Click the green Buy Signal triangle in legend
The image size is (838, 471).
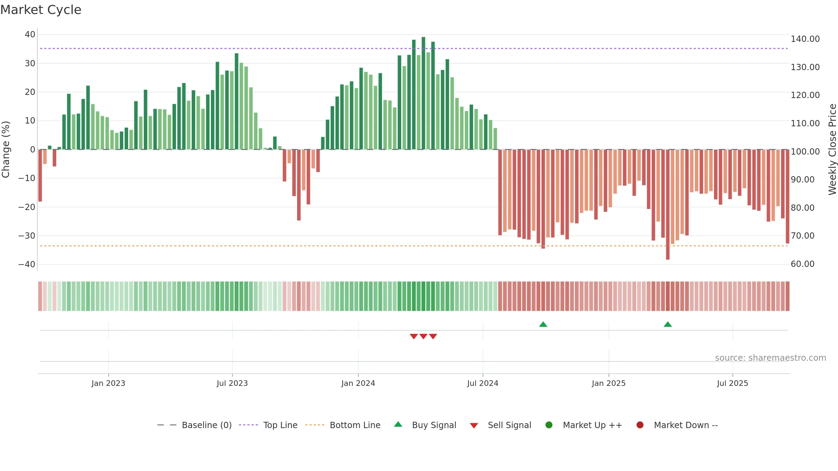click(398, 424)
